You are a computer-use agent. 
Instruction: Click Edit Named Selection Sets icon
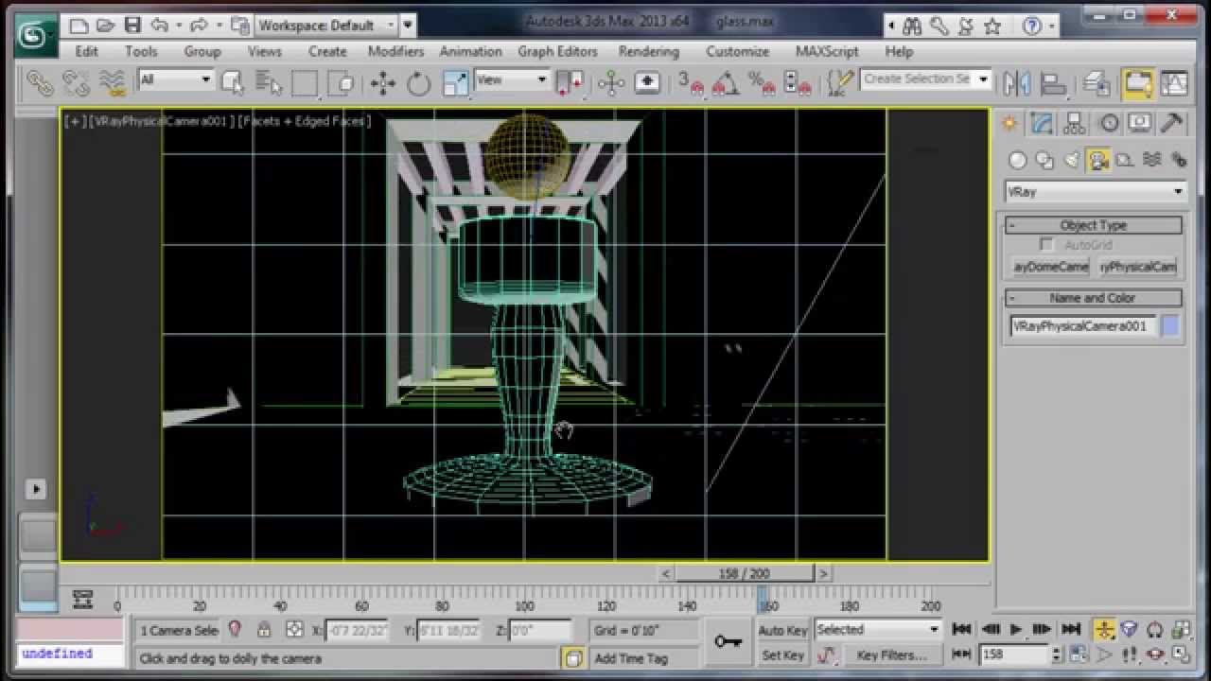click(838, 84)
